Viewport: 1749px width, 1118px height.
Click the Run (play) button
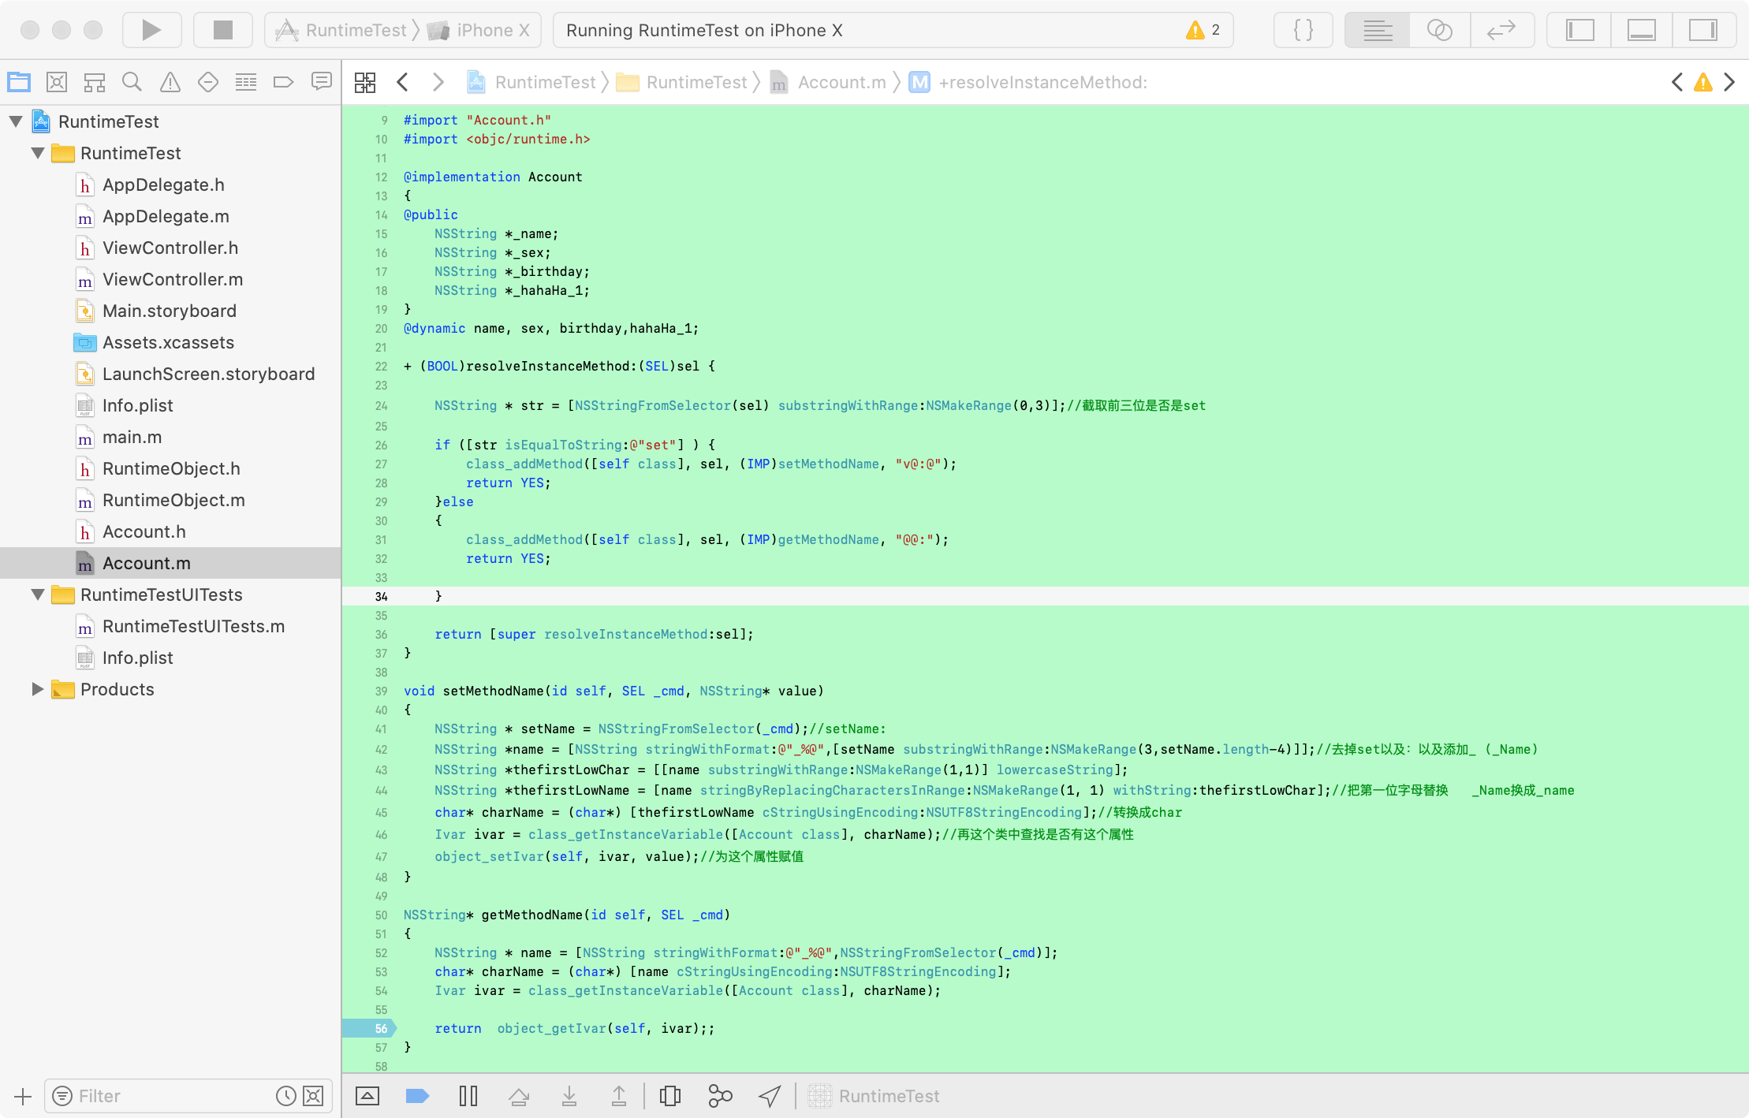(151, 30)
